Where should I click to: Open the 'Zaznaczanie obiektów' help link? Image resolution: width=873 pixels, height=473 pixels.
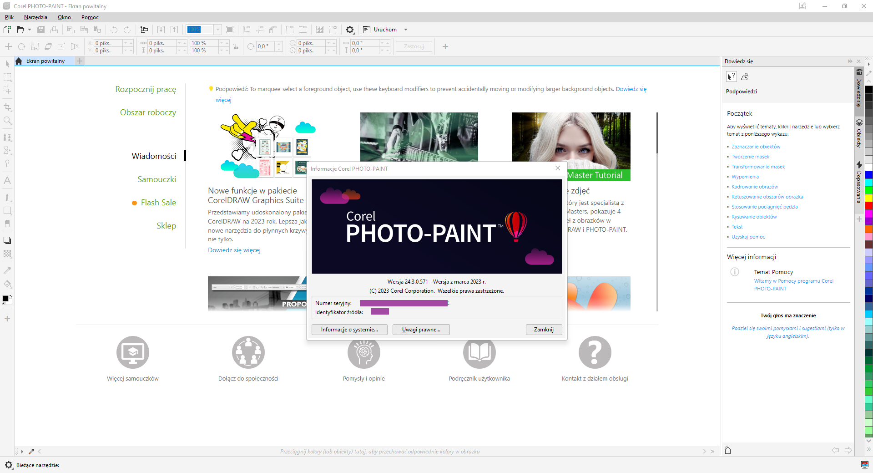(x=756, y=147)
